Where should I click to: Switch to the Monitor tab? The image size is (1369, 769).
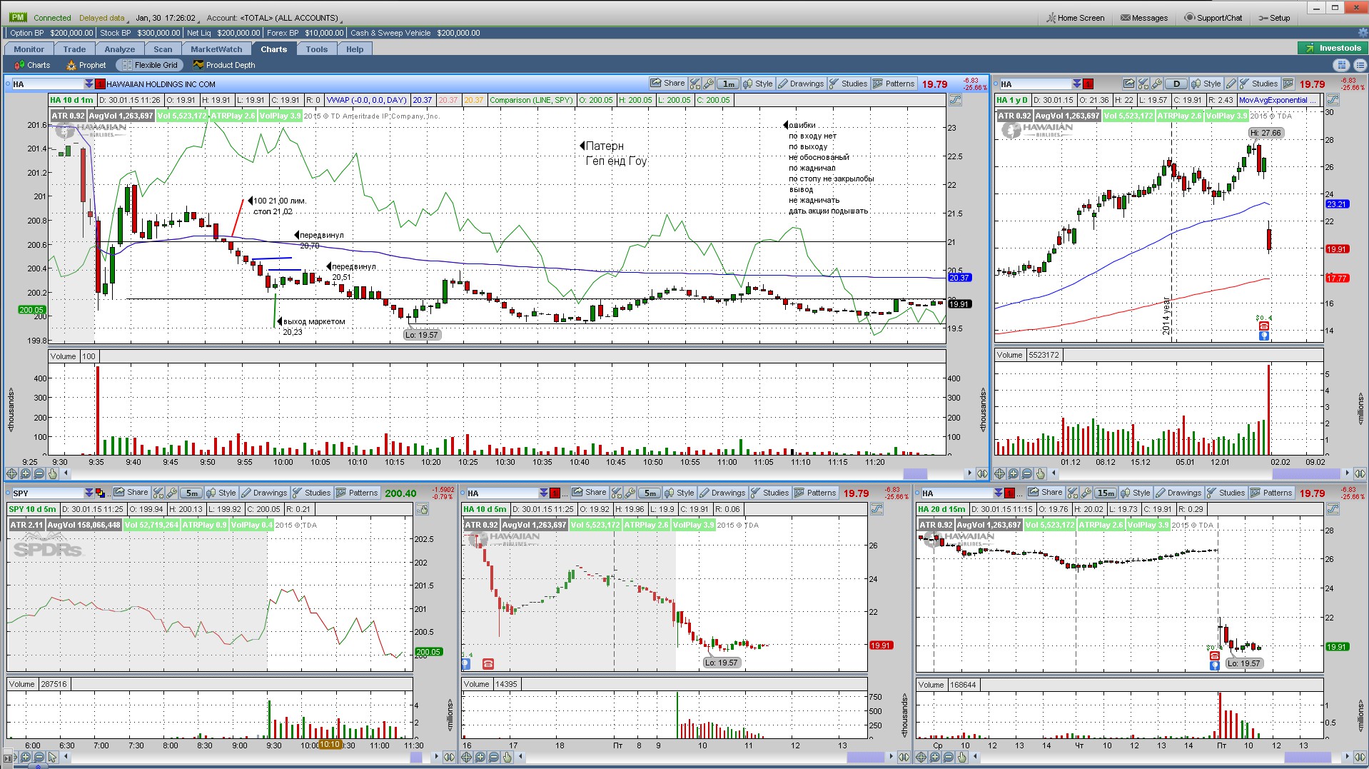click(x=29, y=49)
